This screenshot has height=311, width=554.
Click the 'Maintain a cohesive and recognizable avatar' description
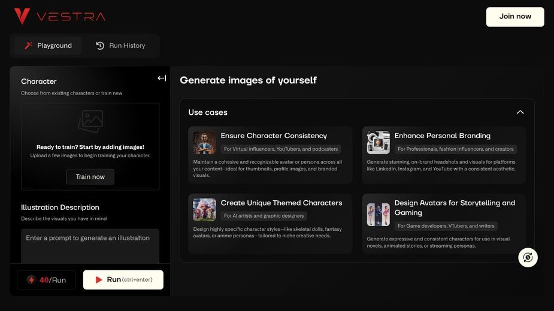click(x=268, y=169)
